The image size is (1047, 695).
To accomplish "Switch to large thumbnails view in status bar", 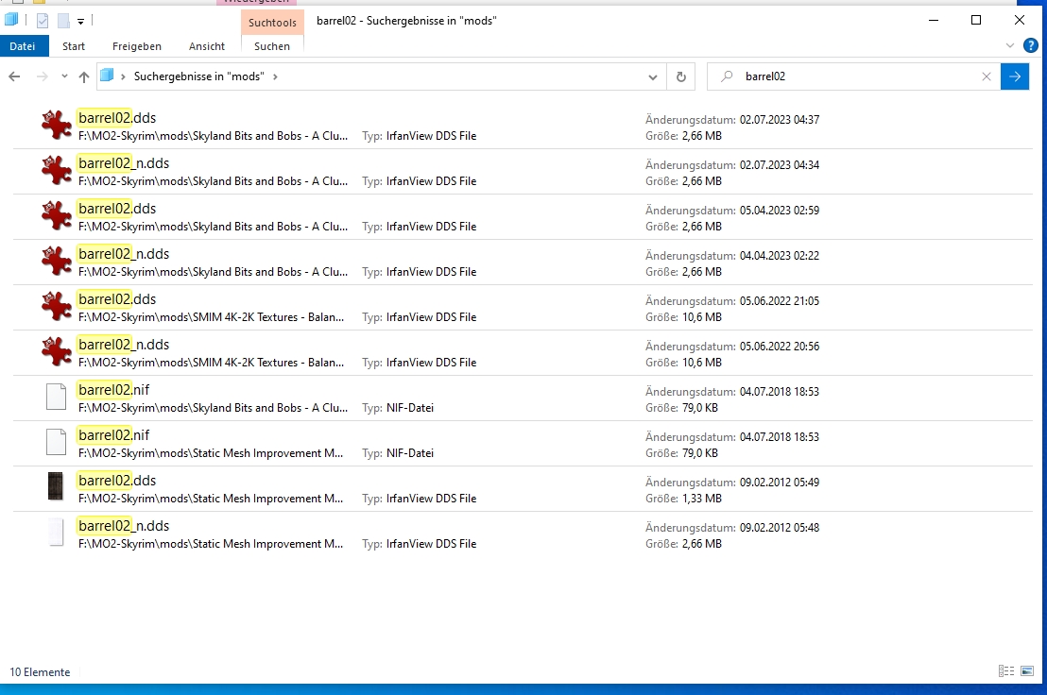I will (x=1028, y=671).
